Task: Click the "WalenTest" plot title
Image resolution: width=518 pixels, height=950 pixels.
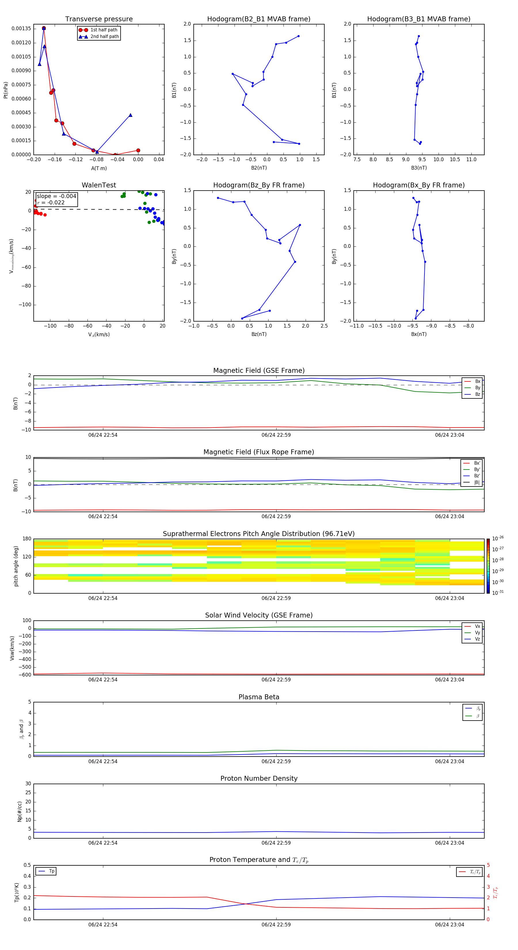Action: (99, 185)
